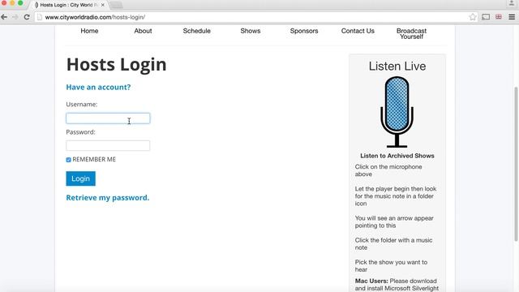Click the browser forward arrow

(x=15, y=17)
